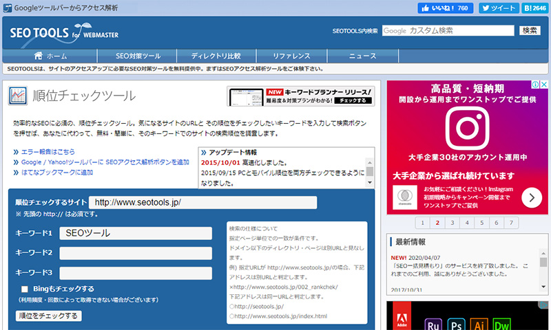Open the リファレンス menu
The height and width of the screenshot is (330, 551).
coord(291,56)
